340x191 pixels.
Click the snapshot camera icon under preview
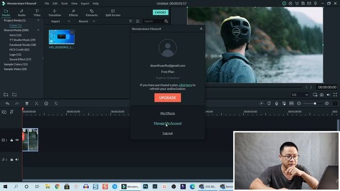pos(321,94)
